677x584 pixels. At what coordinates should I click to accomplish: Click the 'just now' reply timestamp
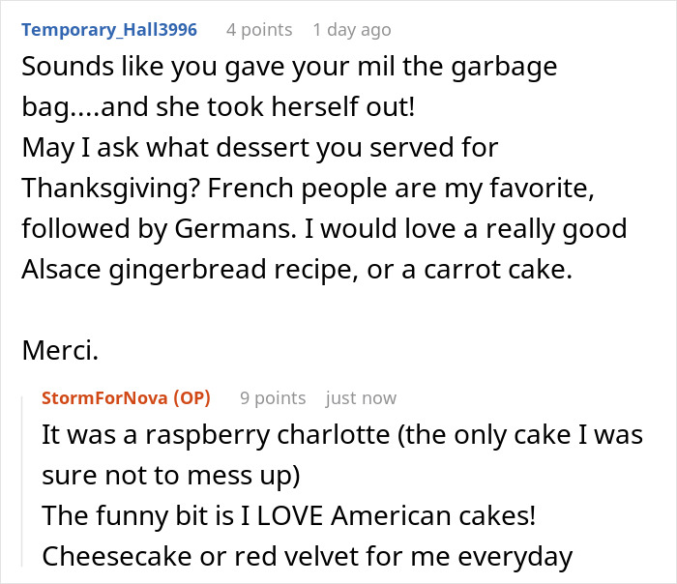pos(361,398)
